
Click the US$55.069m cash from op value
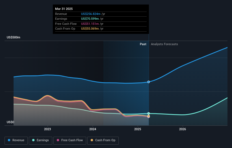[x=90, y=29]
